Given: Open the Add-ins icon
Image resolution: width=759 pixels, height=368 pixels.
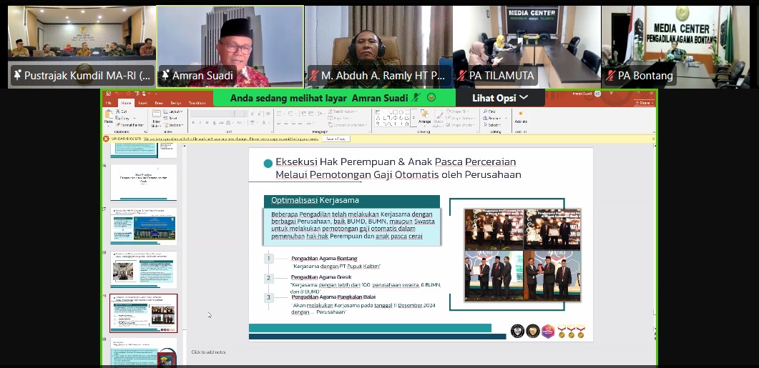Looking at the screenshot, I should (x=521, y=116).
